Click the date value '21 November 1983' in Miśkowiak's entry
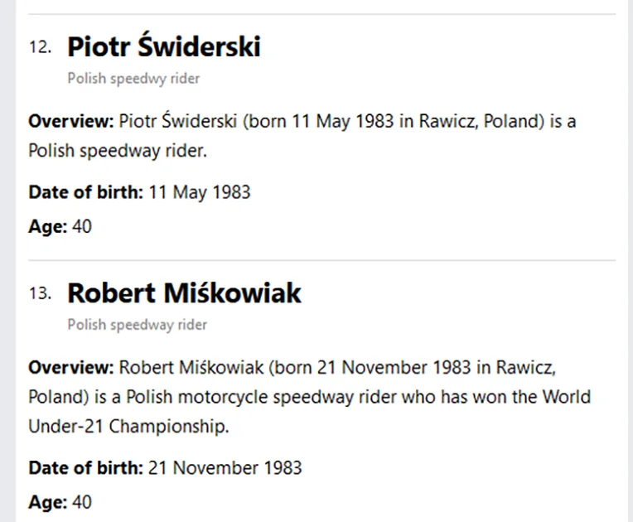Screen dimensions: 633x522 tap(225, 468)
